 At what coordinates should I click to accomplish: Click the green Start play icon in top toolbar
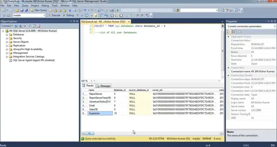pyautogui.click(x=118, y=10)
